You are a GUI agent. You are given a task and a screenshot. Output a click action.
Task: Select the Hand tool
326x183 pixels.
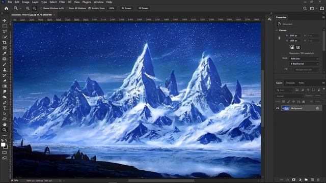[5, 125]
